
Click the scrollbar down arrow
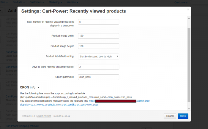[x=189, y=109]
